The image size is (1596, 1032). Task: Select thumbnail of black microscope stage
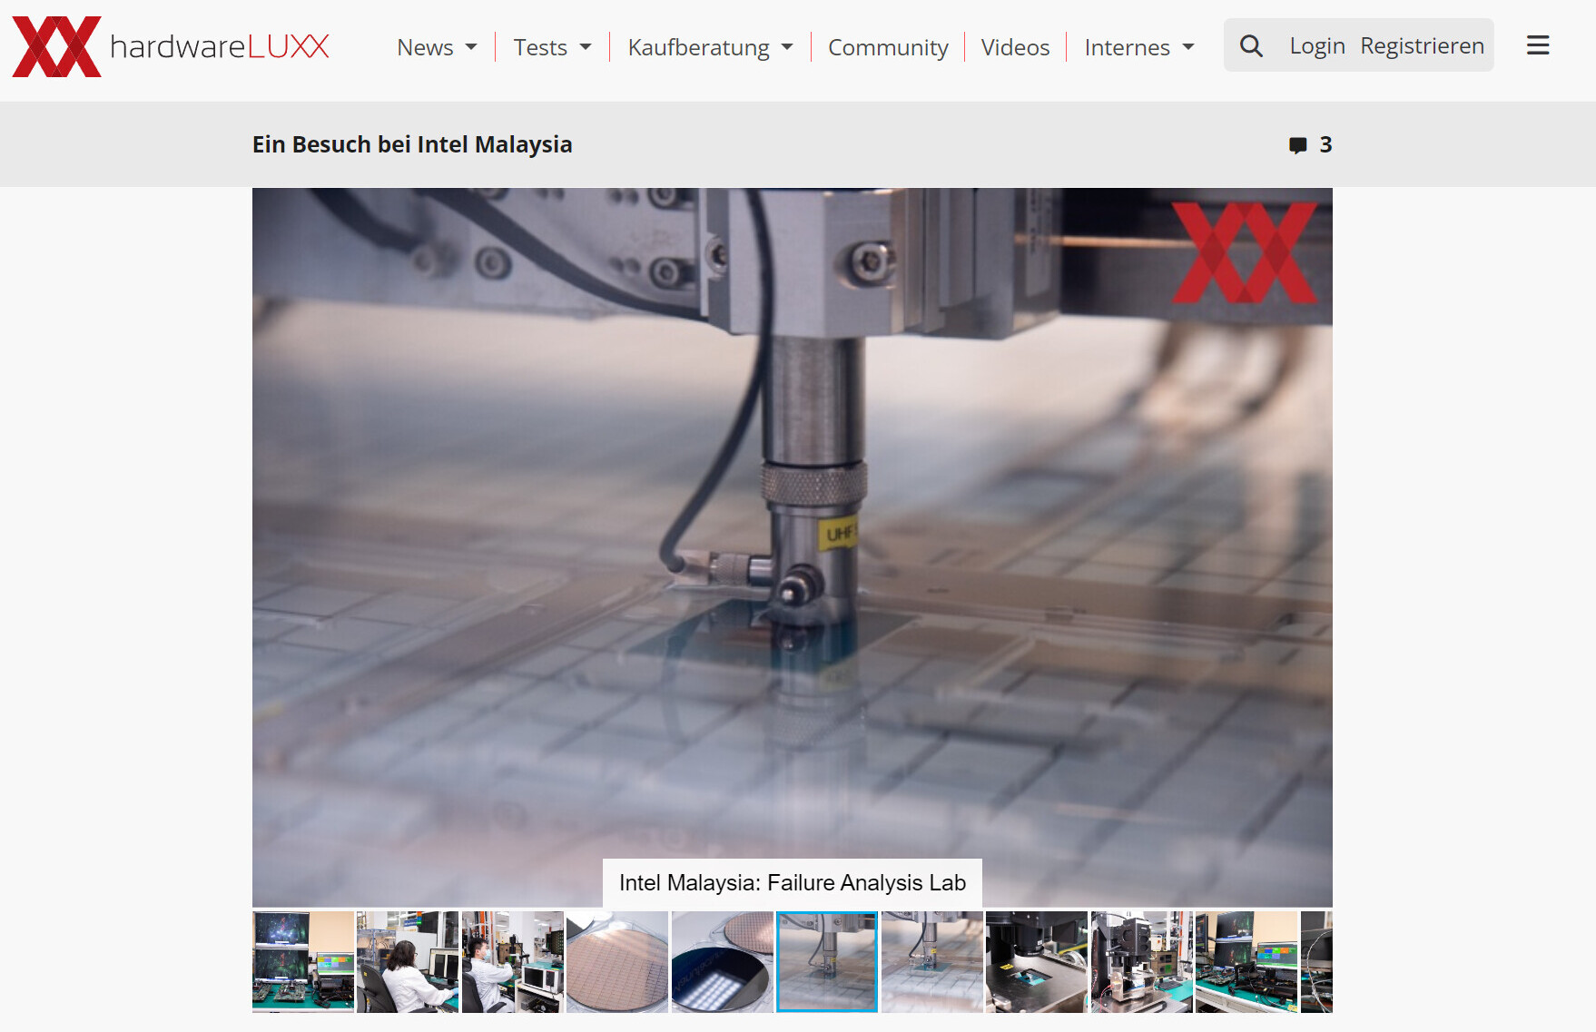tap(1037, 962)
